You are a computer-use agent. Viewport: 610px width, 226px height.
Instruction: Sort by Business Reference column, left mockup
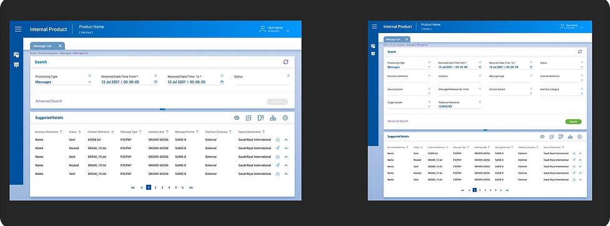[61, 132]
